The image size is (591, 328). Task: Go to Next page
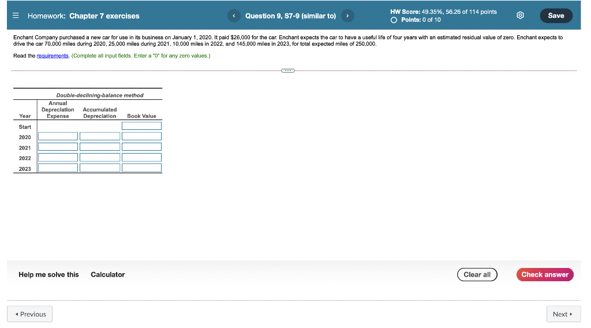(x=563, y=314)
